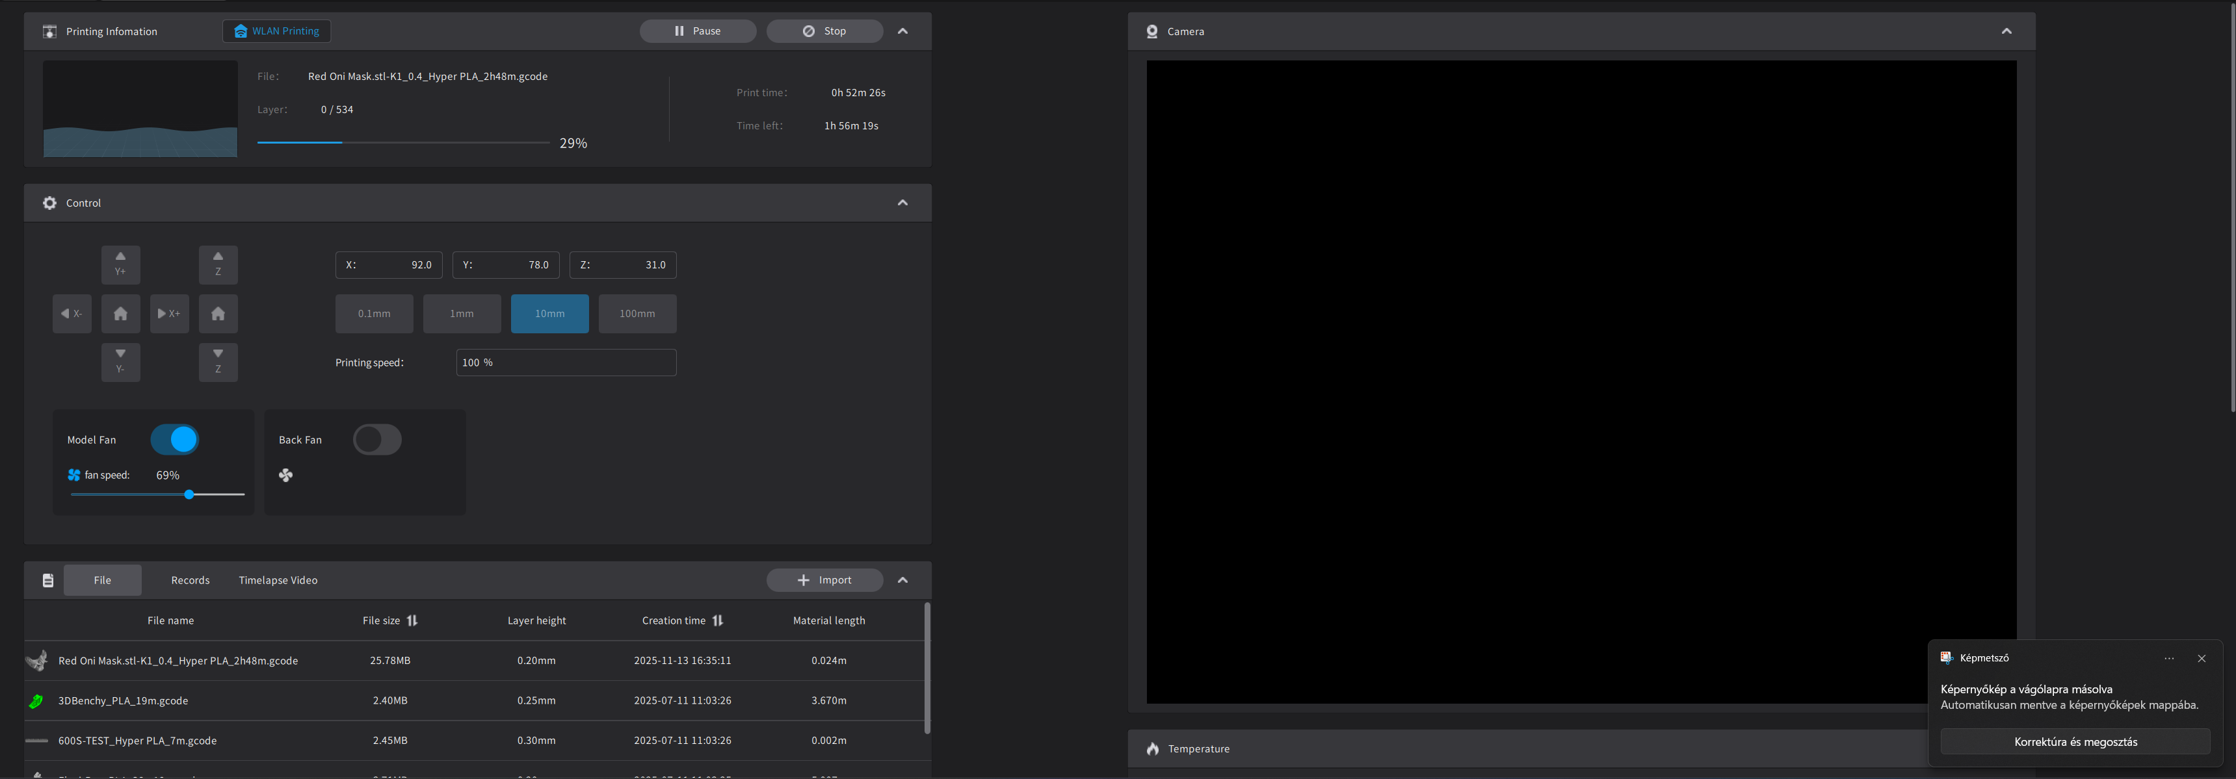Collapse the Control panel

(902, 203)
